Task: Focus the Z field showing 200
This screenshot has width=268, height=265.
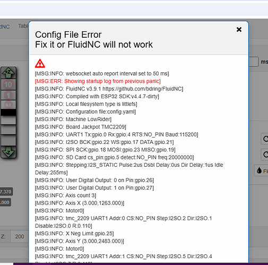Action: pos(19,236)
